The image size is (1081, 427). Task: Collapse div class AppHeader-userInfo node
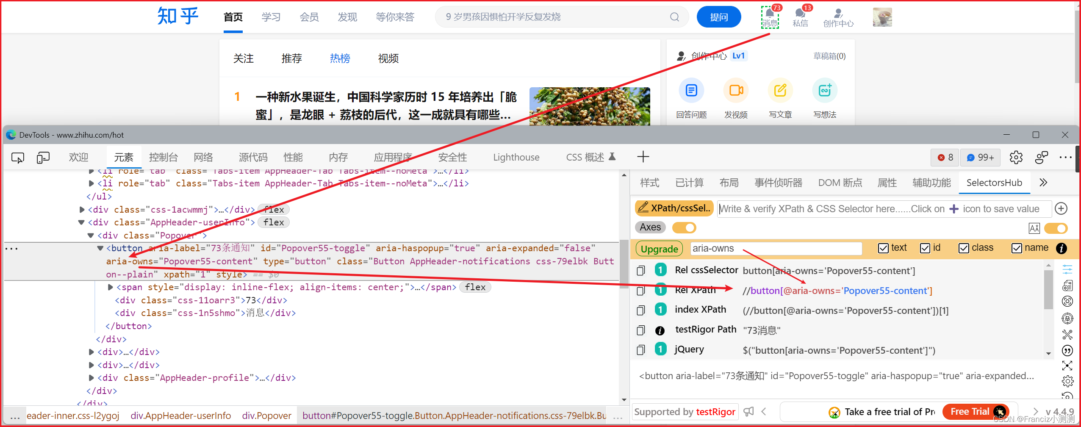pyautogui.click(x=81, y=222)
